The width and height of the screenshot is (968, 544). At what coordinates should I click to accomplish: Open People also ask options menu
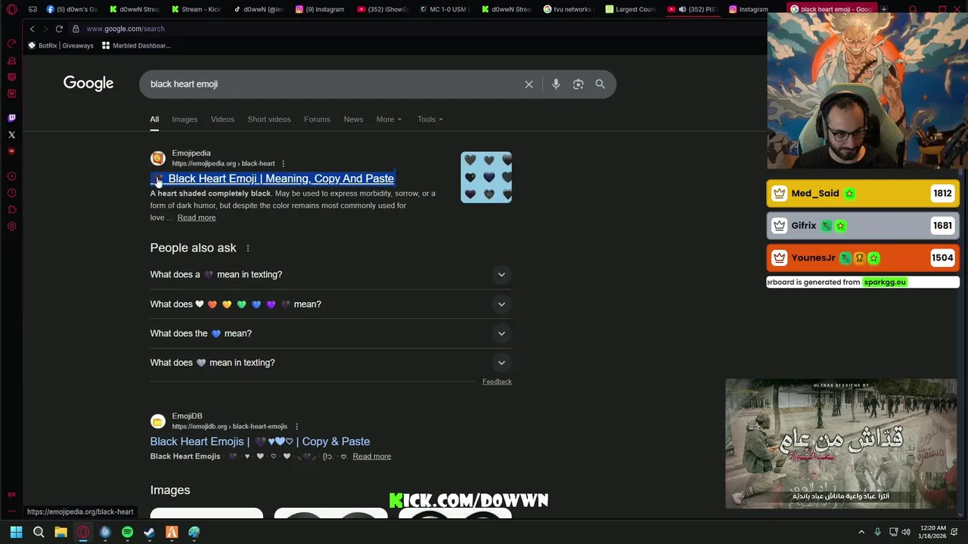pyautogui.click(x=247, y=248)
